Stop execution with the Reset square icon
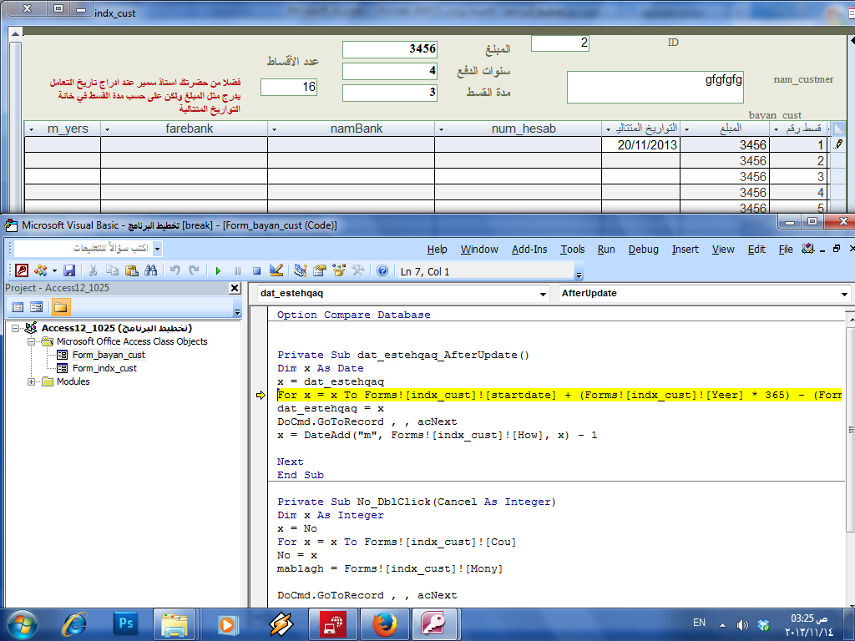The width and height of the screenshot is (855, 641). [x=257, y=271]
